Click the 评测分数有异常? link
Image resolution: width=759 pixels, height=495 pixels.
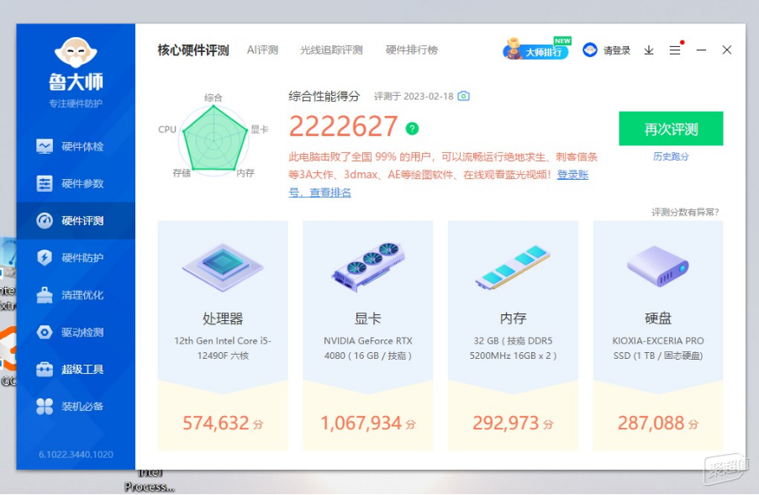click(685, 212)
